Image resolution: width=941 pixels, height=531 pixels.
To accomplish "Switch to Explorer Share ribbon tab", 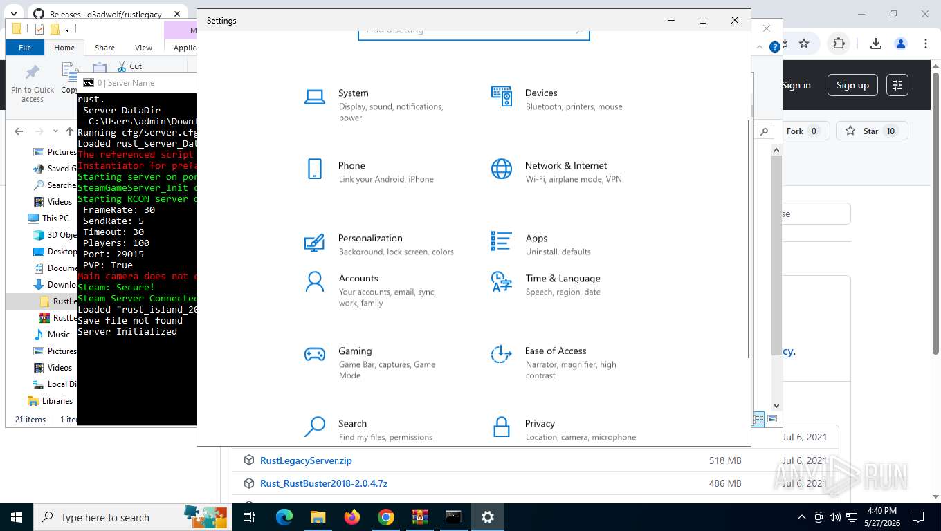I will click(x=104, y=48).
